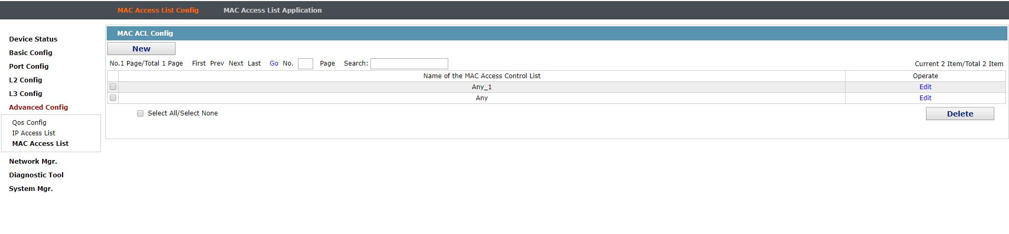The width and height of the screenshot is (1009, 234).
Task: Toggle the Select All/Select None checkbox
Action: click(140, 113)
